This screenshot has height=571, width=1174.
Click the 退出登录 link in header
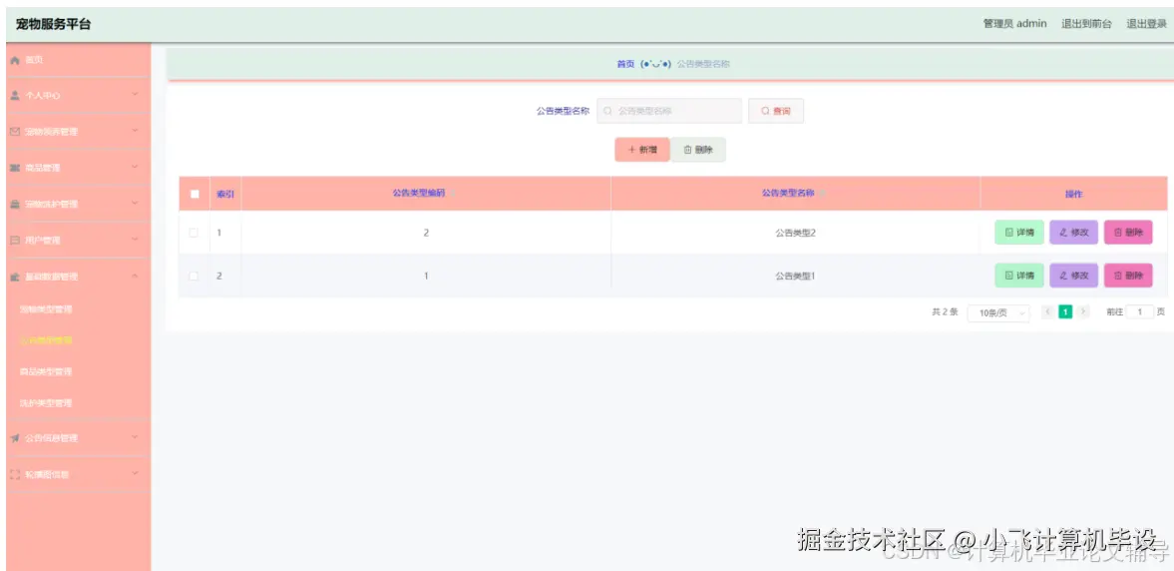pos(1146,24)
